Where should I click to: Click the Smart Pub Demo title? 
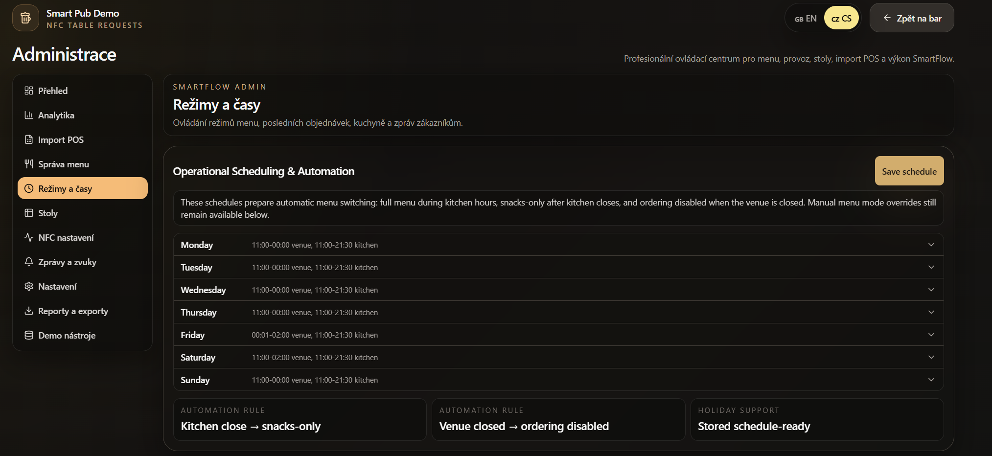(x=83, y=13)
